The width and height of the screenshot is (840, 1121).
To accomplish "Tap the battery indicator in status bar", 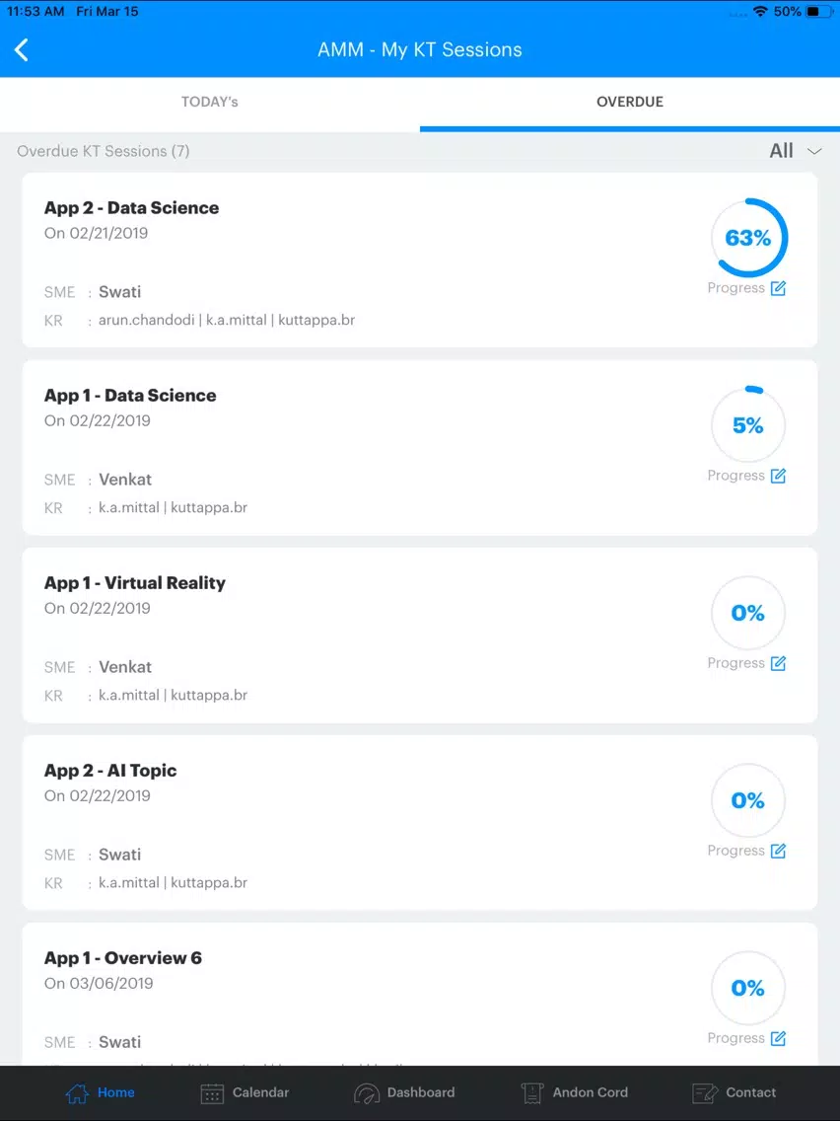I will pyautogui.click(x=818, y=12).
